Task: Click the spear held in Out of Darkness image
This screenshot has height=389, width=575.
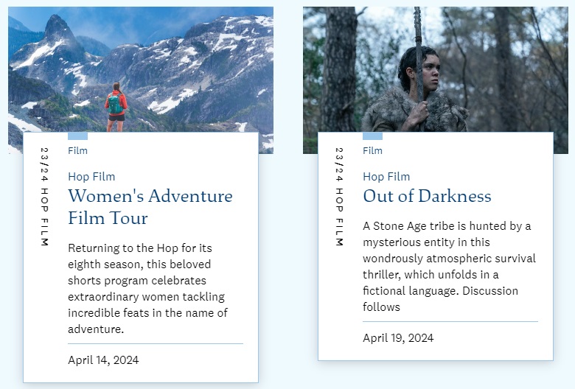Action: click(x=418, y=44)
